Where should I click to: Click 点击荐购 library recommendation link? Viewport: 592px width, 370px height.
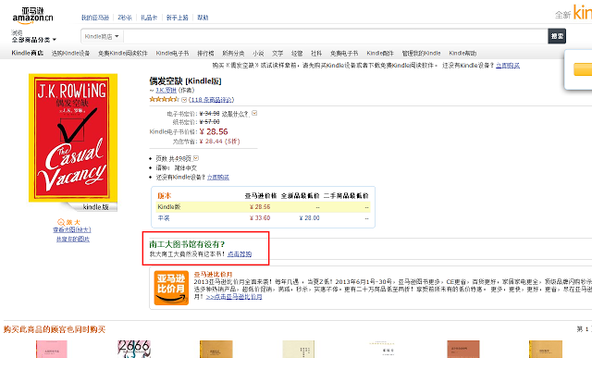click(240, 254)
